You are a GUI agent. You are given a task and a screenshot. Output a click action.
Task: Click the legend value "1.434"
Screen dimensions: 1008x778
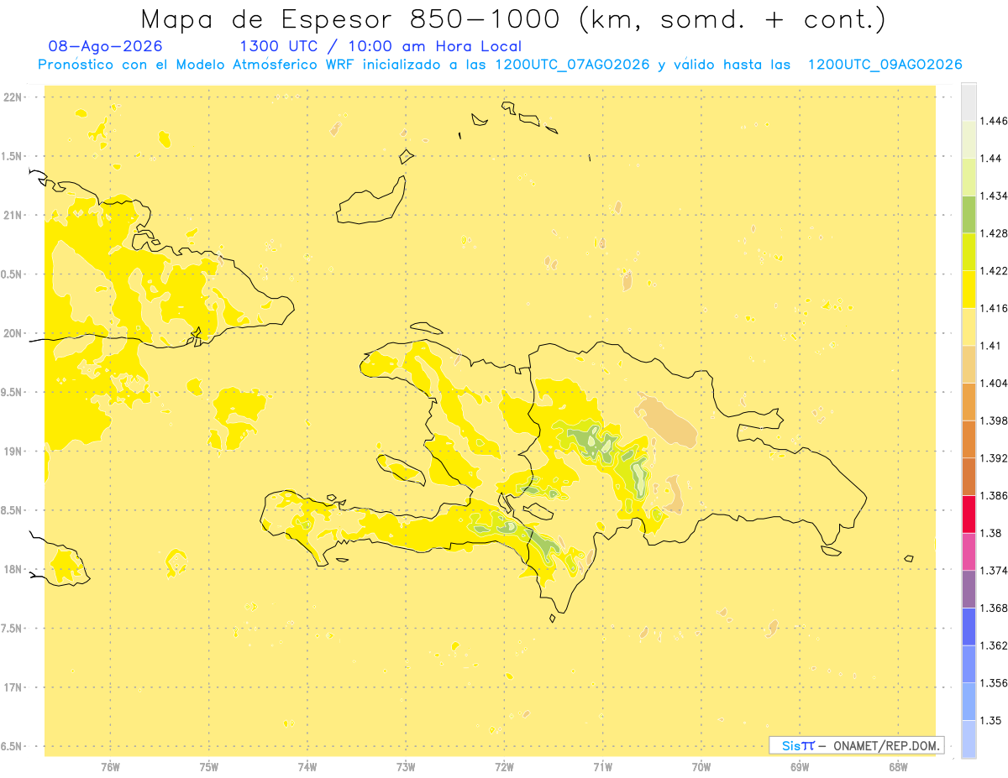994,196
